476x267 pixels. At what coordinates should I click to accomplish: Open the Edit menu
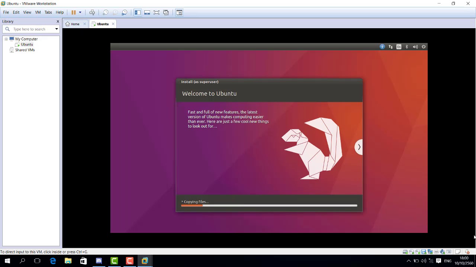[16, 12]
